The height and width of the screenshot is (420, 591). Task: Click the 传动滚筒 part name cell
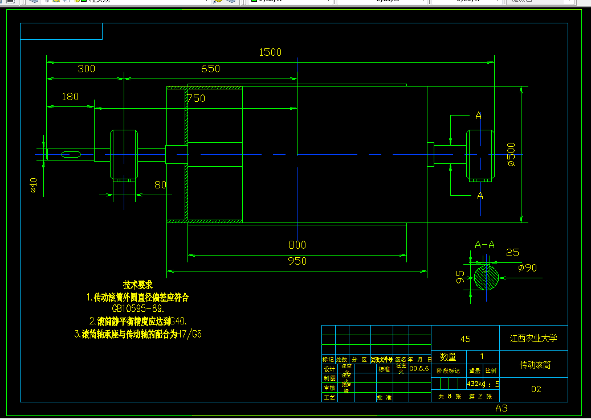pyautogui.click(x=533, y=364)
